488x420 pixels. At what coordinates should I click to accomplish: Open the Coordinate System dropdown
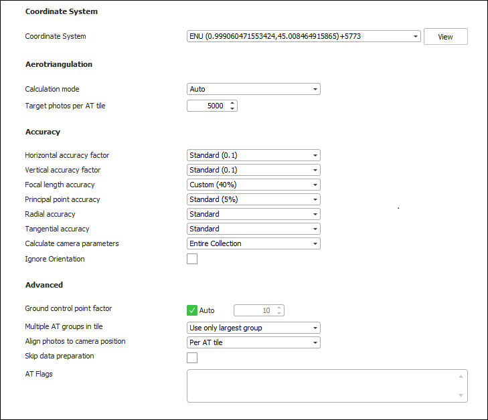[x=303, y=36]
